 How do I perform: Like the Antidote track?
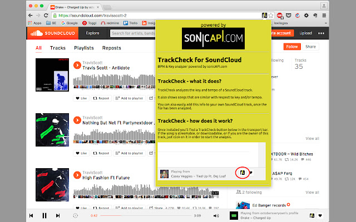tap(81, 98)
